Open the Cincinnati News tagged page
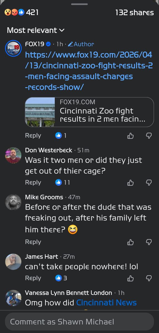This screenshot has width=159, height=333. pyautogui.click(x=106, y=302)
